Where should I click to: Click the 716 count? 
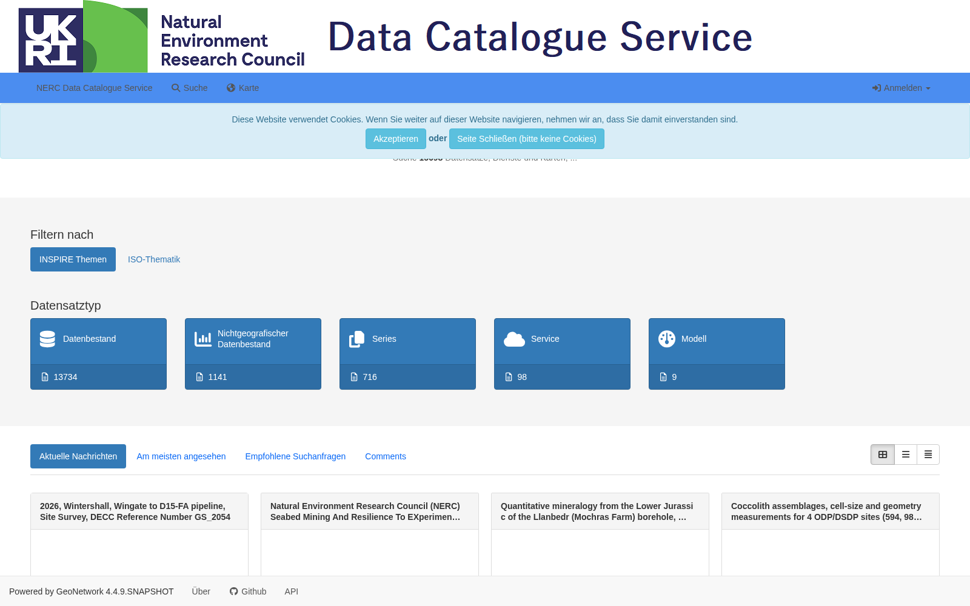point(370,377)
